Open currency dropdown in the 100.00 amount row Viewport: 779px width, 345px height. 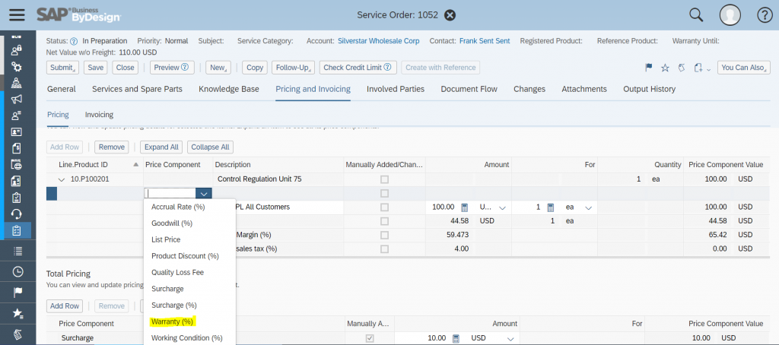tap(502, 207)
